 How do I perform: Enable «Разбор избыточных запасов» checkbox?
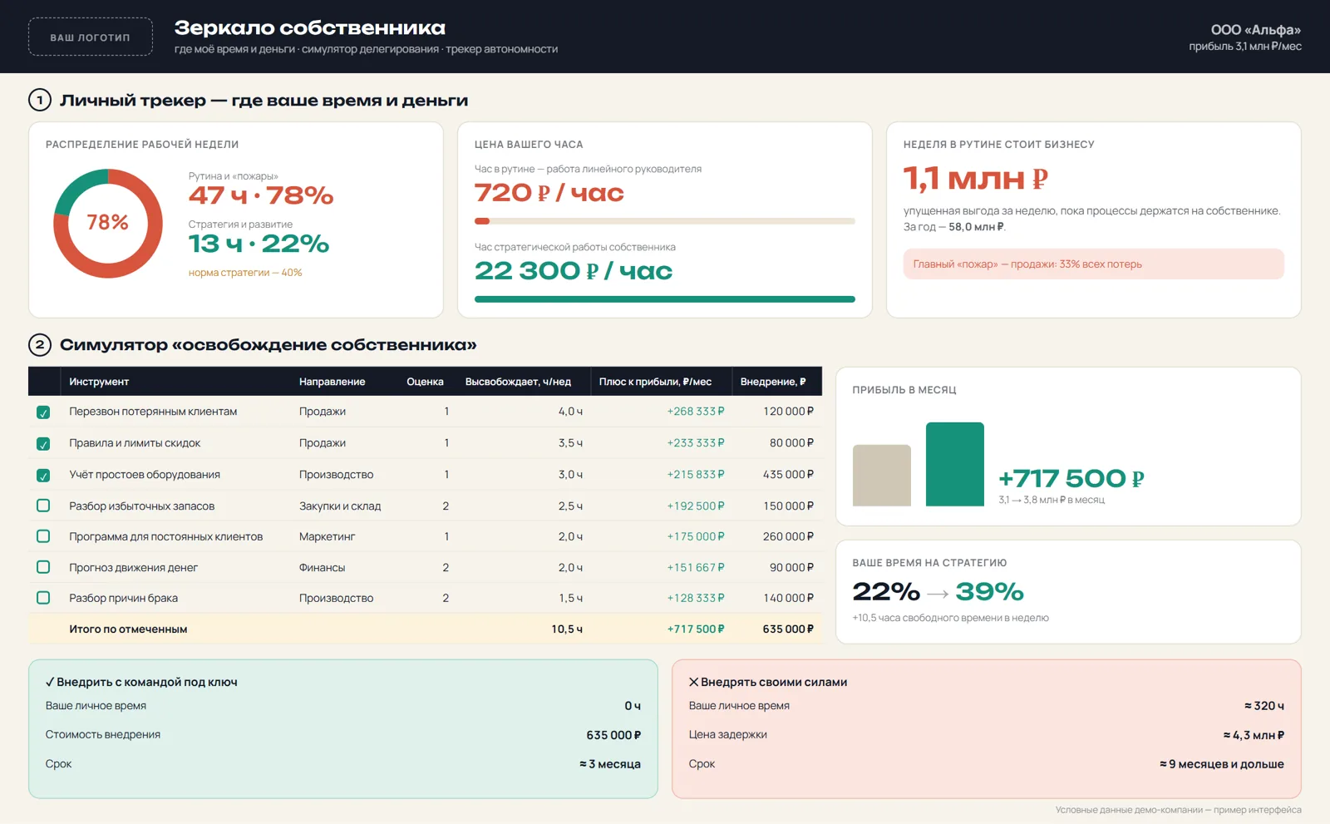[43, 506]
